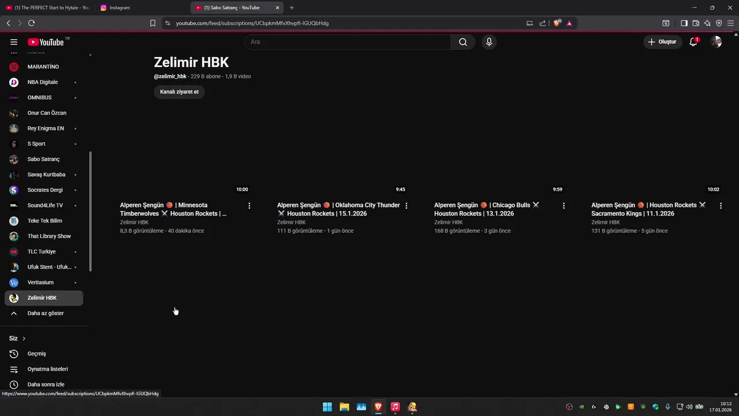The width and height of the screenshot is (739, 416).
Task: Go to the YouTube home logo
Action: tap(46, 42)
